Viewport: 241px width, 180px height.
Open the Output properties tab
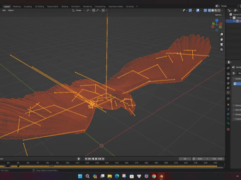[228, 78]
